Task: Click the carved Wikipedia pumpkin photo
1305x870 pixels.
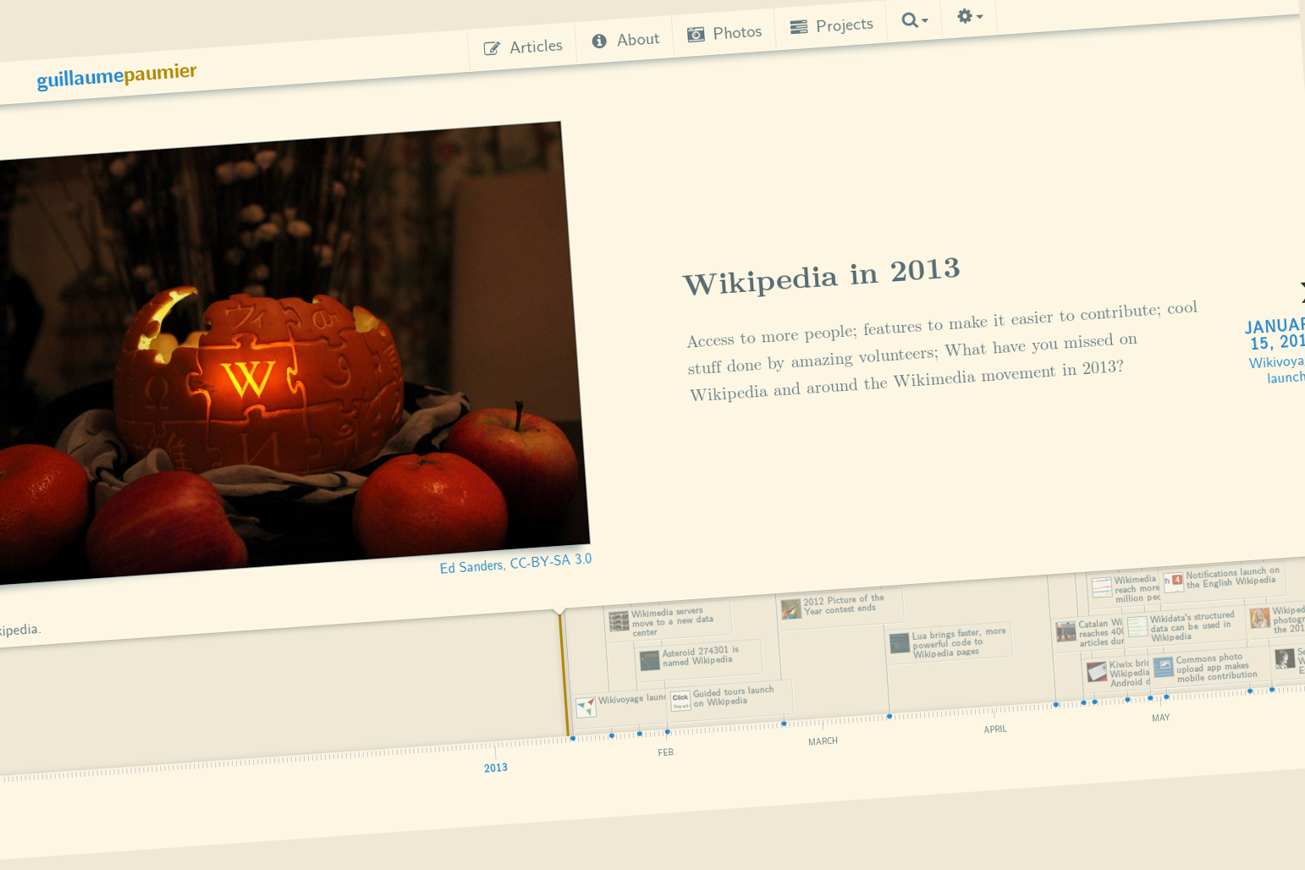Action: coord(288,353)
